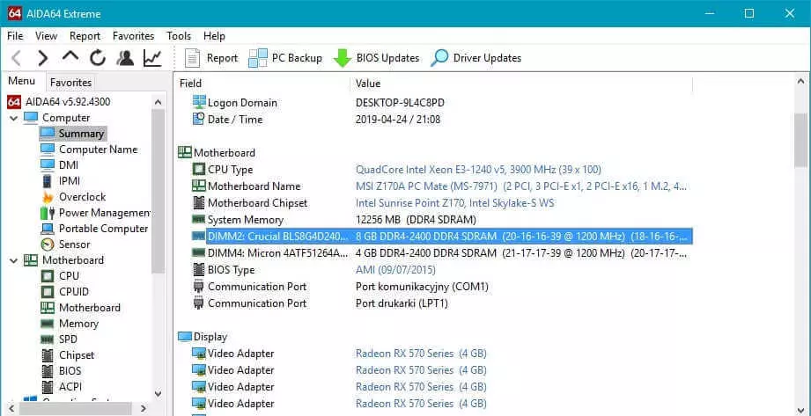Select Communication Port row with COM1

click(x=442, y=287)
